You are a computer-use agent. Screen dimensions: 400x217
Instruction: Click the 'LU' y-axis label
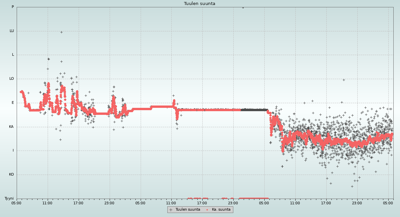[12, 31]
